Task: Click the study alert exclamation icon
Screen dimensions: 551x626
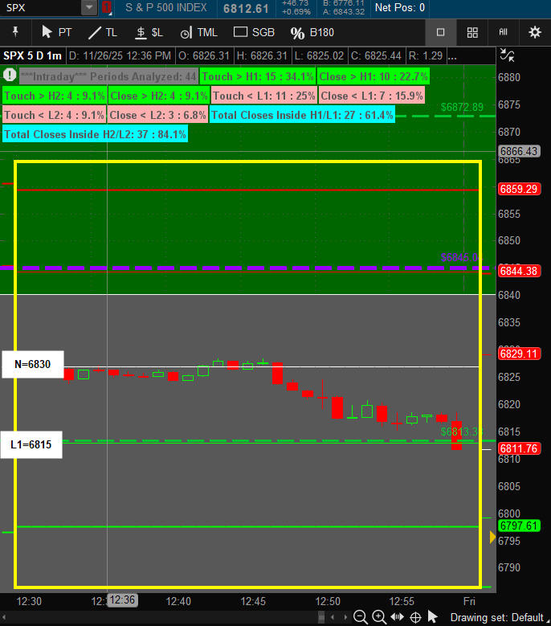Action: 10,76
